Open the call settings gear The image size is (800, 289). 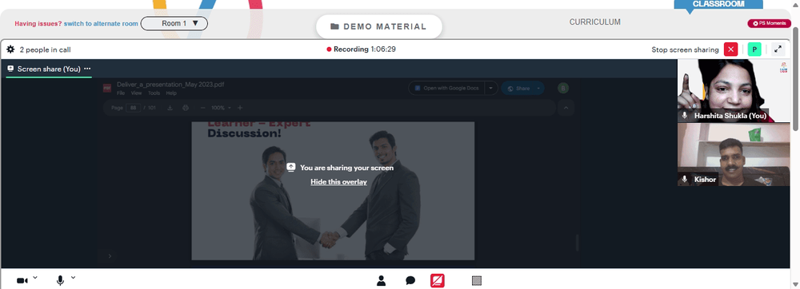click(10, 49)
